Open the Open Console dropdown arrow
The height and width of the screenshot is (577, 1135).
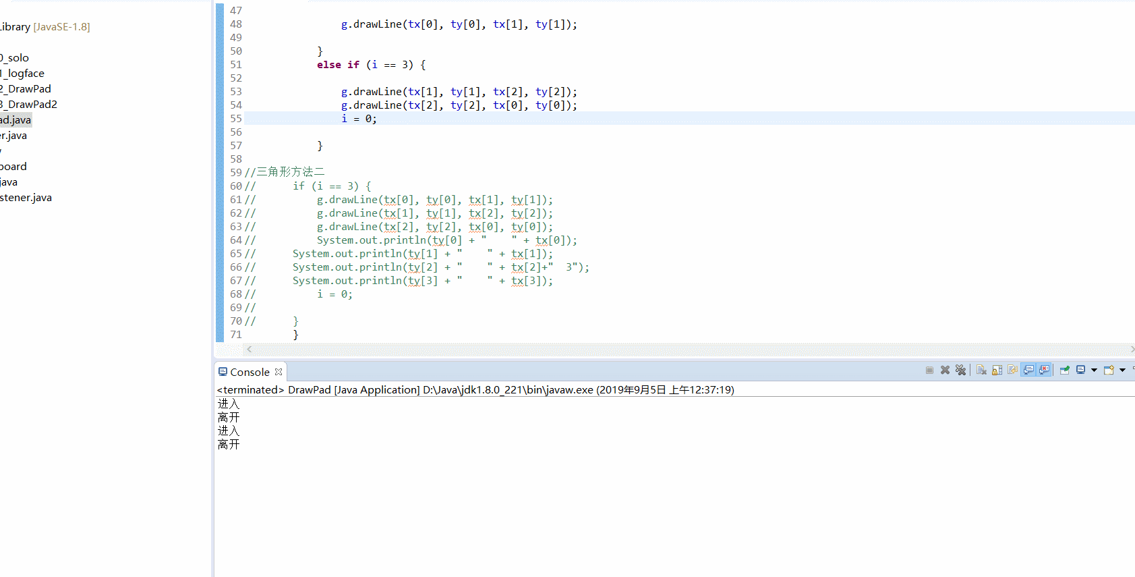(x=1122, y=370)
